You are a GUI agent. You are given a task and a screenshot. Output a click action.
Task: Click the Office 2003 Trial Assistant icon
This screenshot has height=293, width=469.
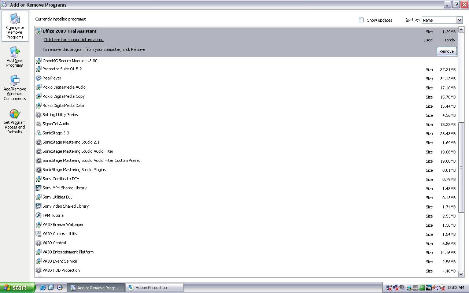tap(38, 31)
